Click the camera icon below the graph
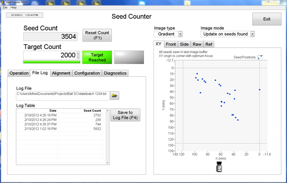 tap(220, 168)
